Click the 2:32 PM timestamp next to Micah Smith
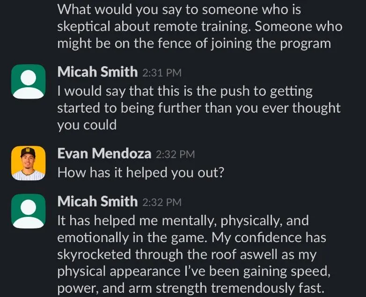This screenshot has width=366, height=297. (162, 202)
